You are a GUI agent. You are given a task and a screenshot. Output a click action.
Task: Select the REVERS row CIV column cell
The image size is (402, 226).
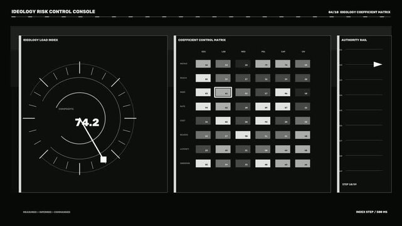302,135
